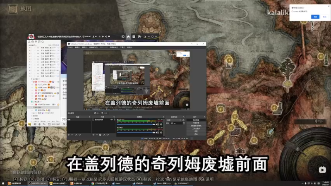The image size is (331, 186).
Task: Click the transition duration field showing 300 ms
Action: pyautogui.click(x=175, y=123)
